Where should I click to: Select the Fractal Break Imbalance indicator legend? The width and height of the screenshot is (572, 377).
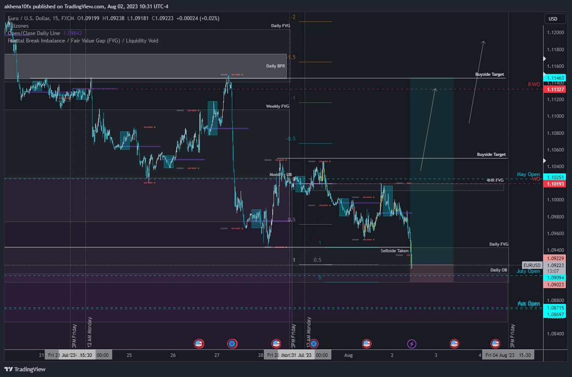tap(83, 41)
